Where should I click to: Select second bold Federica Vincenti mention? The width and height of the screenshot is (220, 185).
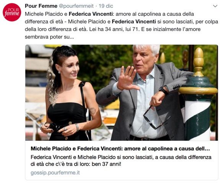(x=134, y=21)
